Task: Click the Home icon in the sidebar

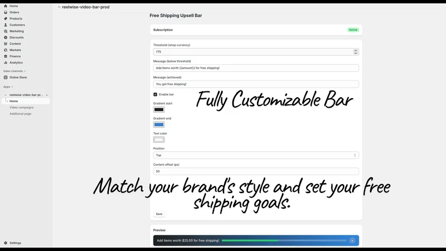Action: click(x=6, y=6)
